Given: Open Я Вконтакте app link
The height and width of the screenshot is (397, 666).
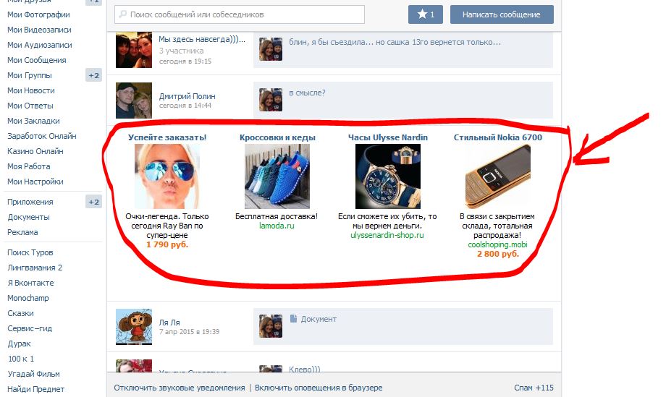Looking at the screenshot, I should [30, 283].
